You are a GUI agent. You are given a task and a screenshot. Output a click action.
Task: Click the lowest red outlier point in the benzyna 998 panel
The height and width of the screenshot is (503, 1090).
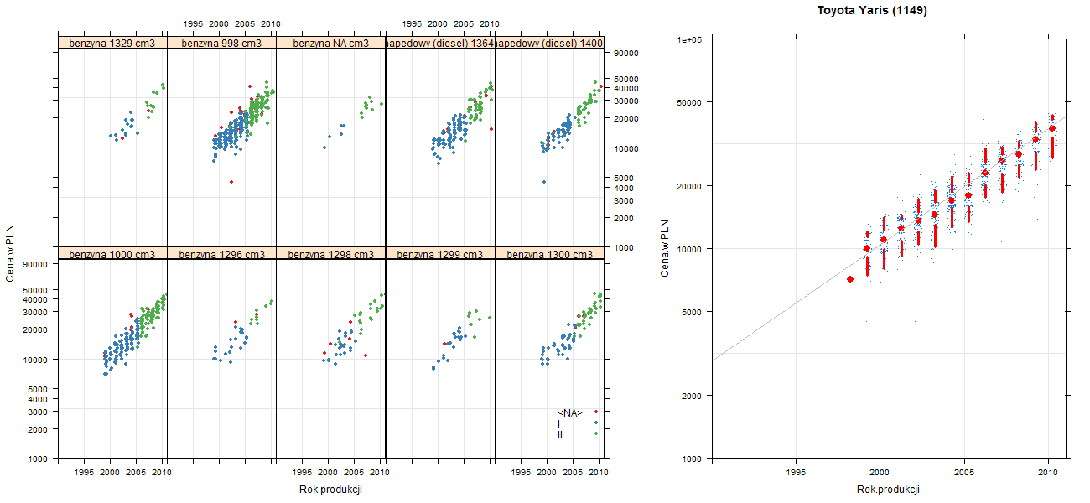click(x=231, y=182)
